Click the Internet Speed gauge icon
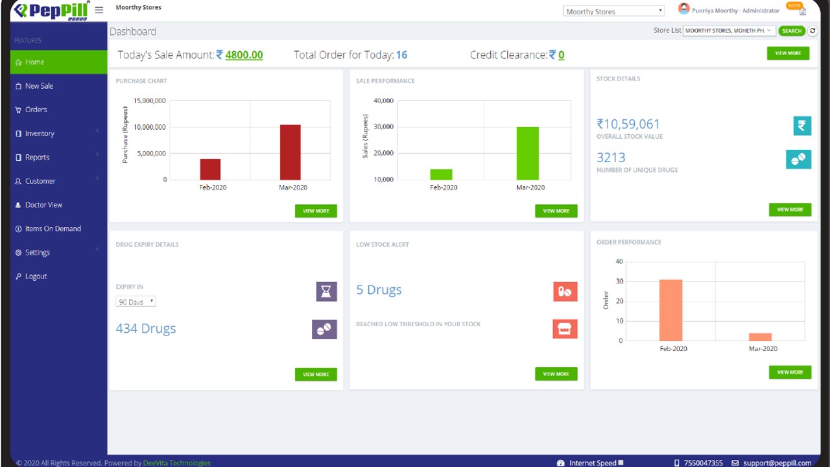Image resolution: width=830 pixels, height=467 pixels. click(561, 463)
